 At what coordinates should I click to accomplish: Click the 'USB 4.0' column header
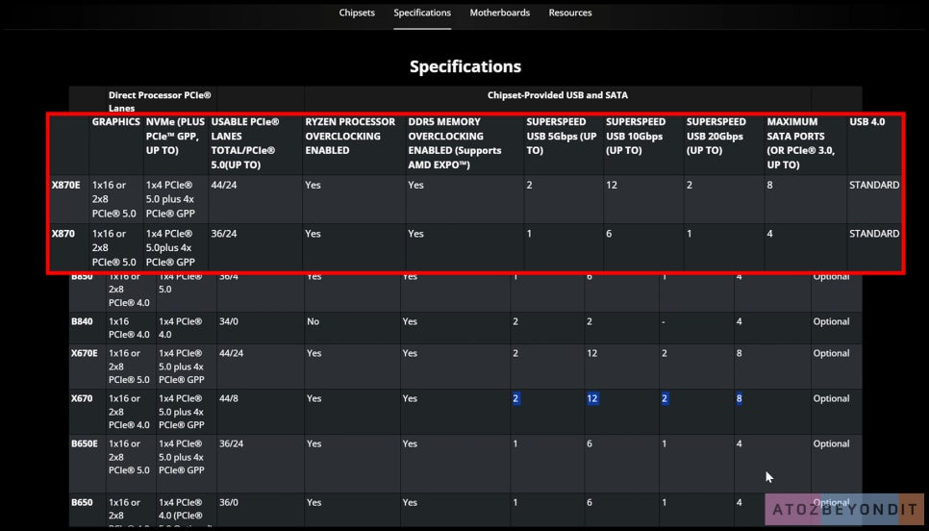(x=866, y=121)
